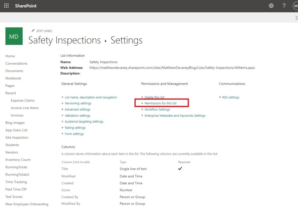Click the SharePoint brand link
Screen dimensions: 298x208
[26, 6]
